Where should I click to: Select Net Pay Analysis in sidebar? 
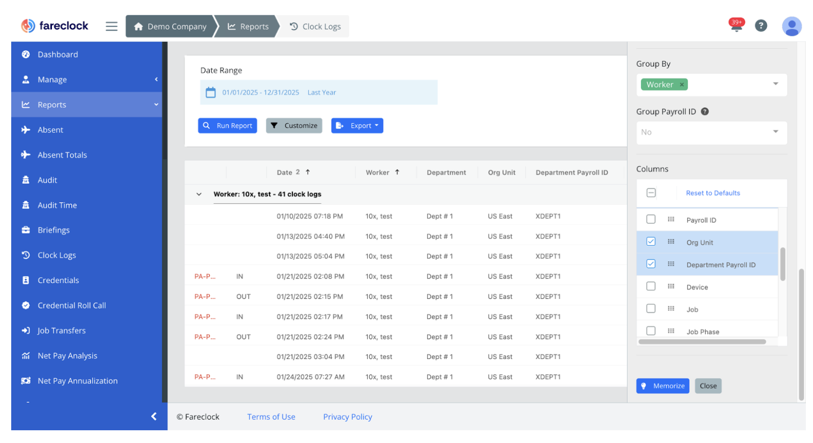coord(67,355)
